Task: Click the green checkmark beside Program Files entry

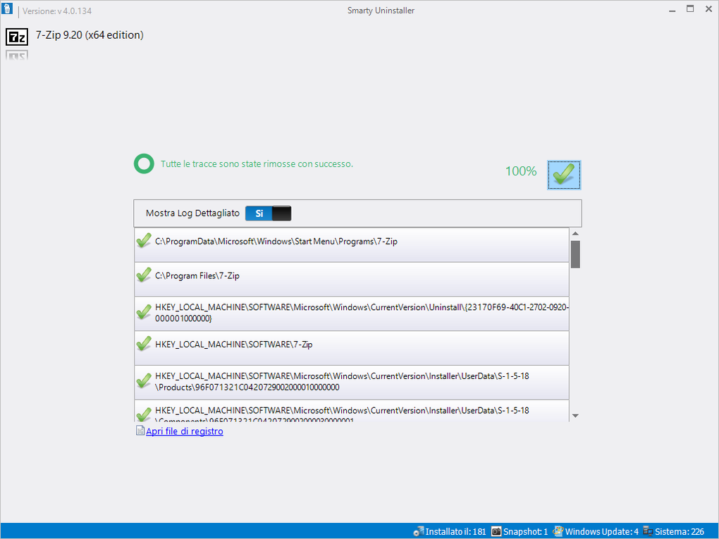Action: click(144, 274)
